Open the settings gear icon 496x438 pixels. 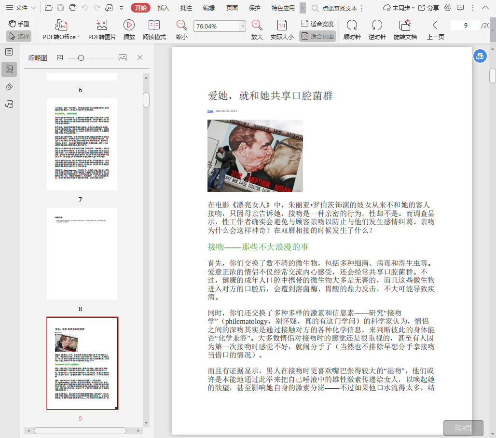447,8
